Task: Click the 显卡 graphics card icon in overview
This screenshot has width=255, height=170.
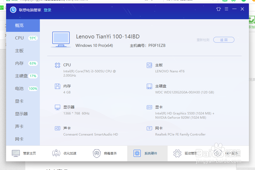Action: [149, 107]
